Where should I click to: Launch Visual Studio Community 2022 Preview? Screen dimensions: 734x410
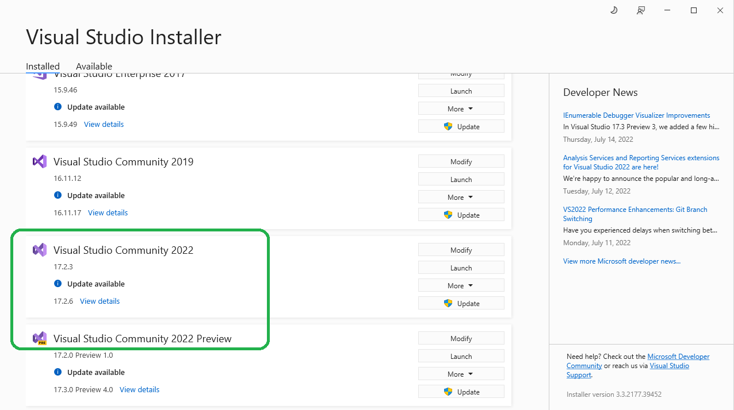[x=461, y=356]
